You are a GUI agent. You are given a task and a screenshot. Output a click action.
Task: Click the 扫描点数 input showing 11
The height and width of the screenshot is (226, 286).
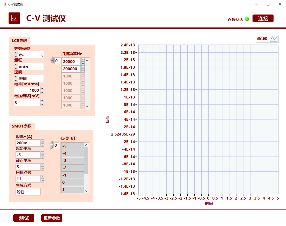coord(28,179)
